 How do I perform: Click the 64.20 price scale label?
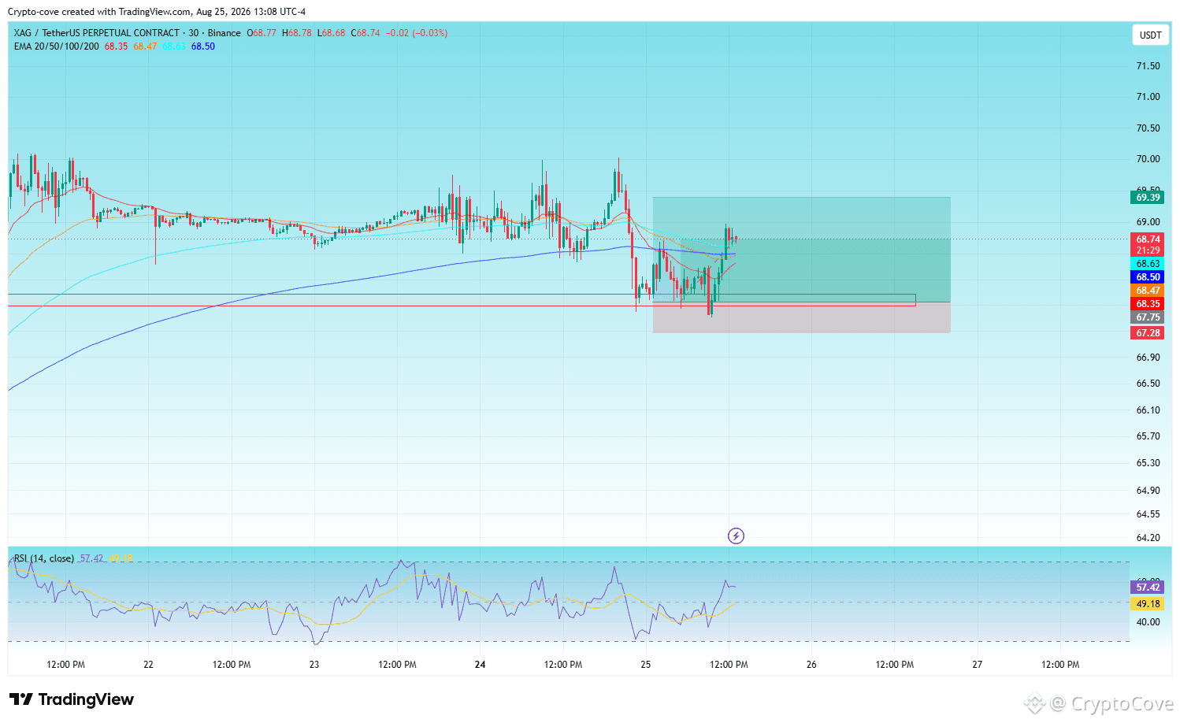1148,538
